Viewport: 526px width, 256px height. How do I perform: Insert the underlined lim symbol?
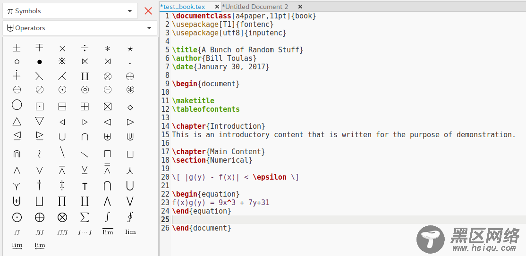pyautogui.click(x=130, y=232)
